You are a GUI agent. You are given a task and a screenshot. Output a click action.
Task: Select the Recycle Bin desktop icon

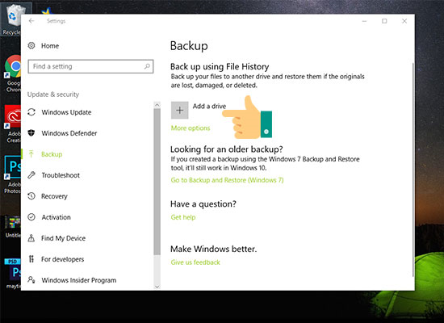(11, 20)
